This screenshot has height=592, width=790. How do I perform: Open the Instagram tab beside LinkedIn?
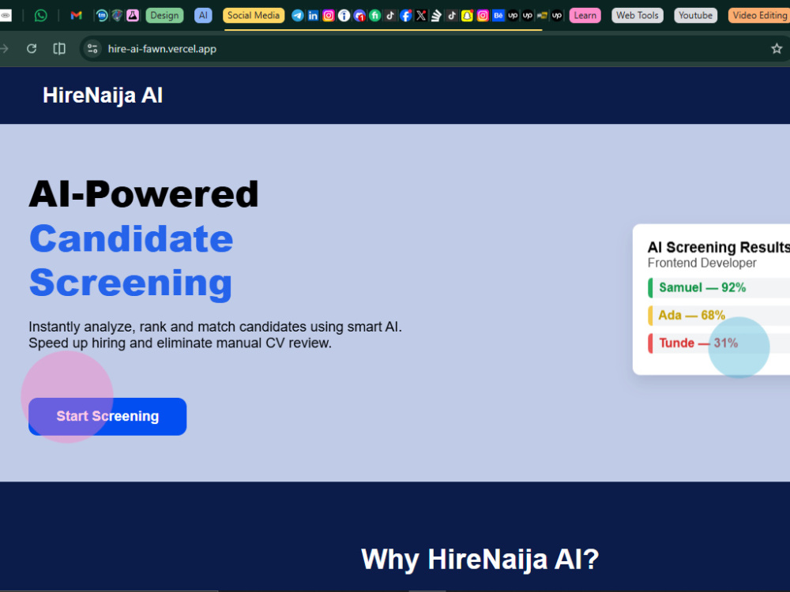pos(329,16)
